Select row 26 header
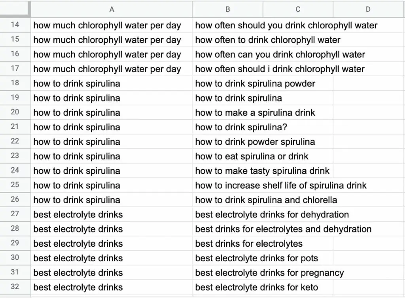The image size is (405, 298). 15,200
